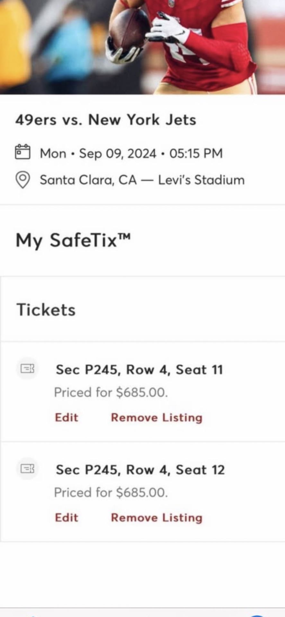Tap the $685.00 price under Seat 11
The image size is (285, 617).
pyautogui.click(x=141, y=392)
